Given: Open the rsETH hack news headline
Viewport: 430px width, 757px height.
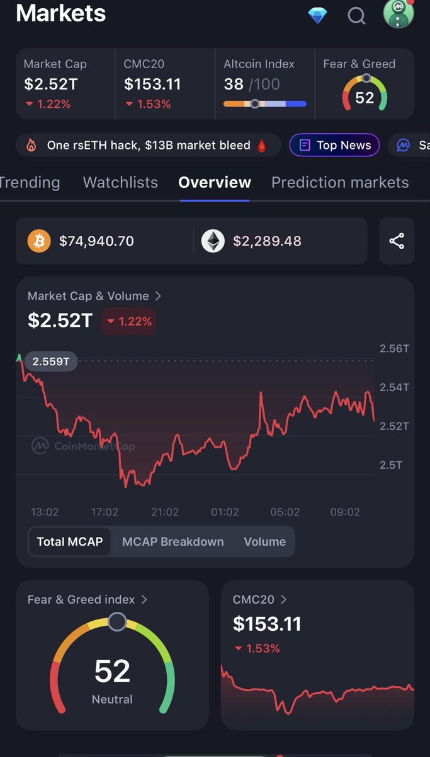Looking at the screenshot, I should [149, 146].
